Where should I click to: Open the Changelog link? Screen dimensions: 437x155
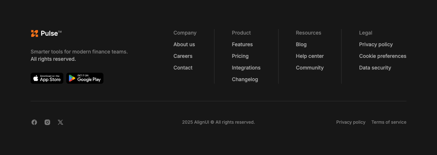pyautogui.click(x=245, y=79)
